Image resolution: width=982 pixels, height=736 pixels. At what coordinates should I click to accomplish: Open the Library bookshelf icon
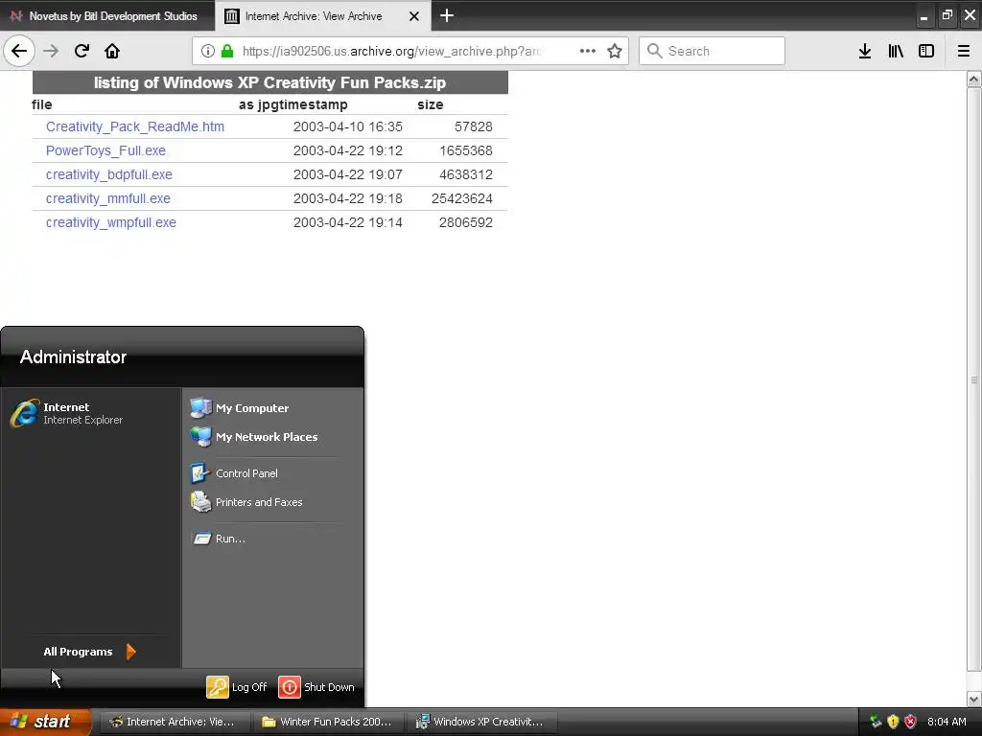click(896, 52)
